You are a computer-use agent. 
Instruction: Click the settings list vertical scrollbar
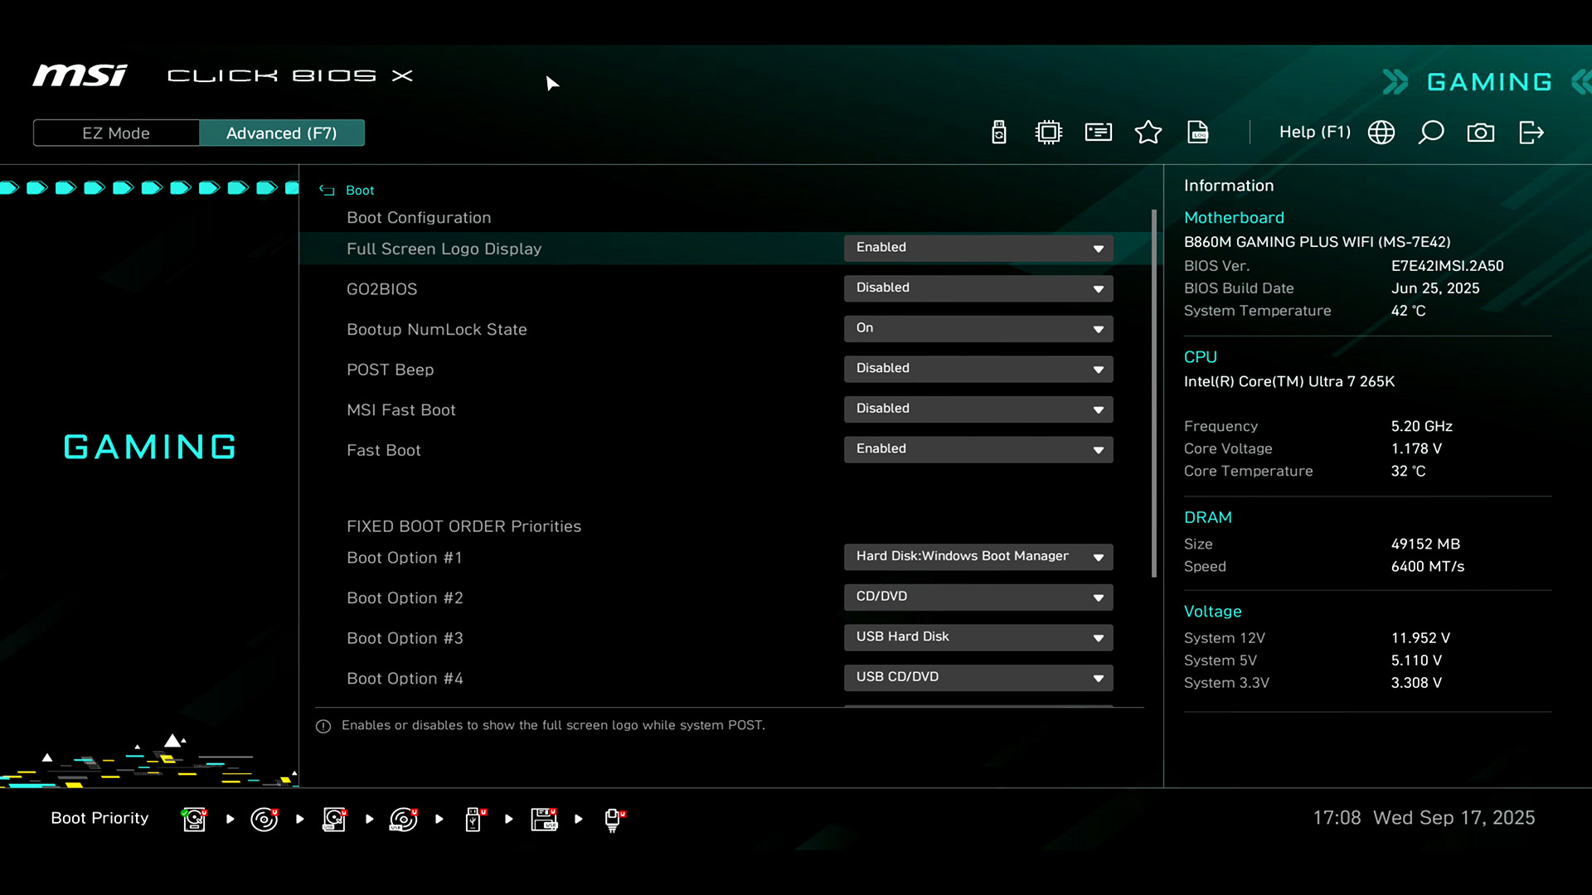point(1153,394)
